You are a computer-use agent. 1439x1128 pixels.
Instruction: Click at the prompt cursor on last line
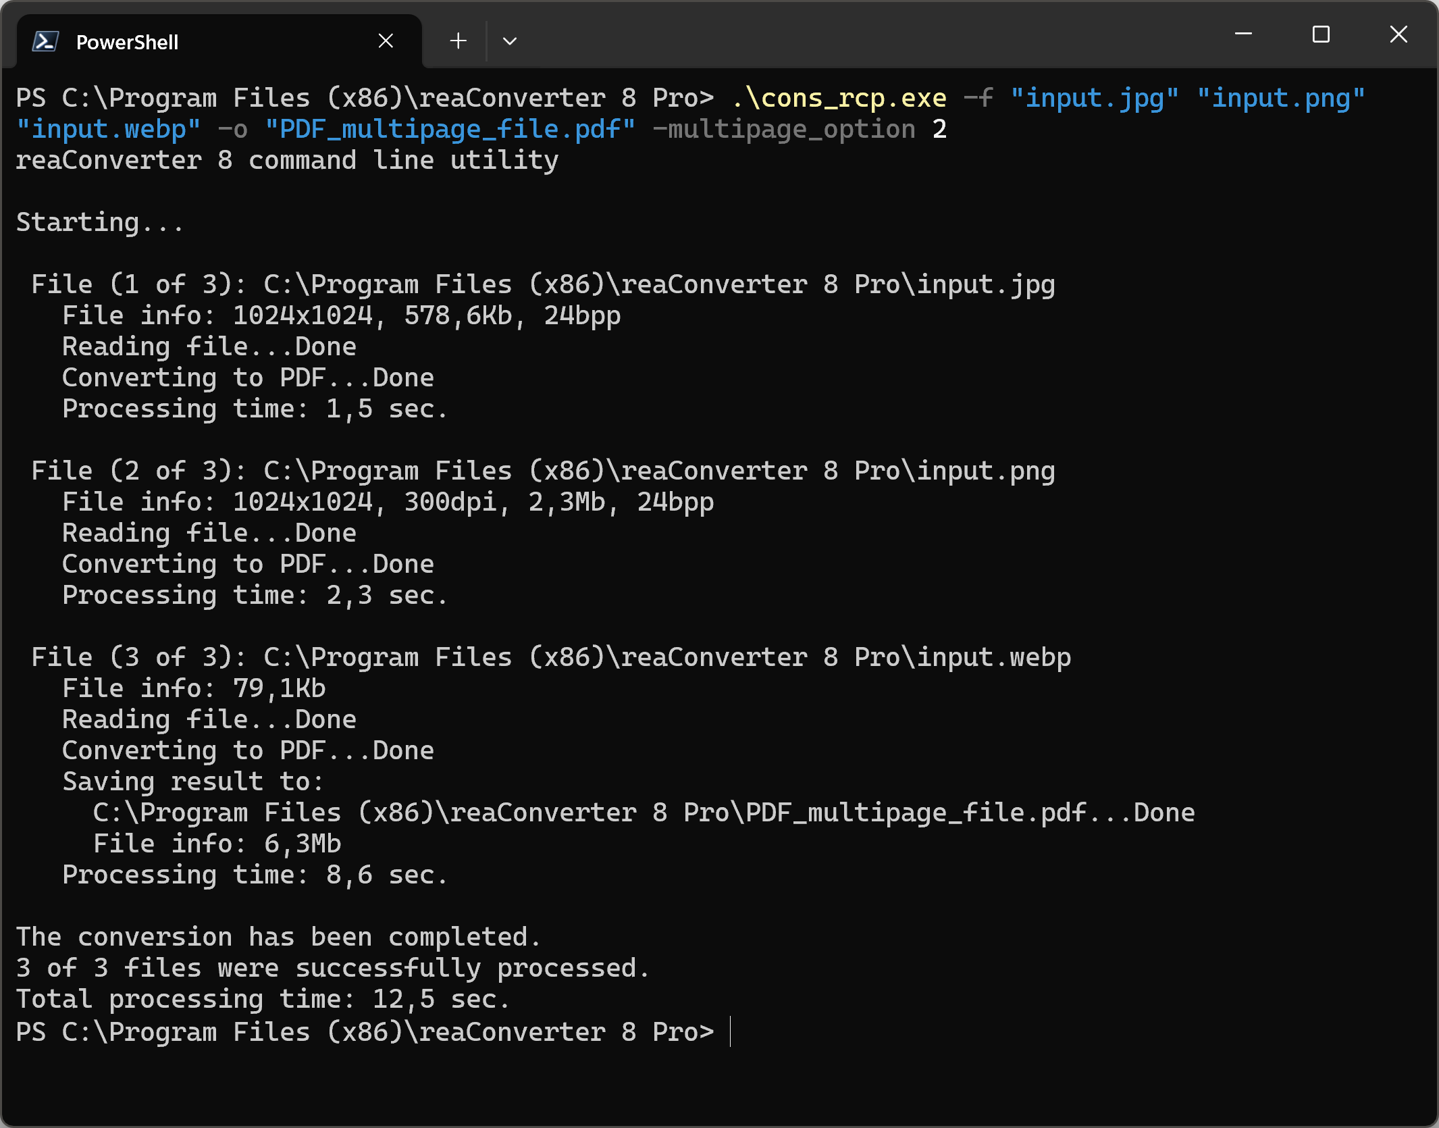click(x=731, y=1032)
